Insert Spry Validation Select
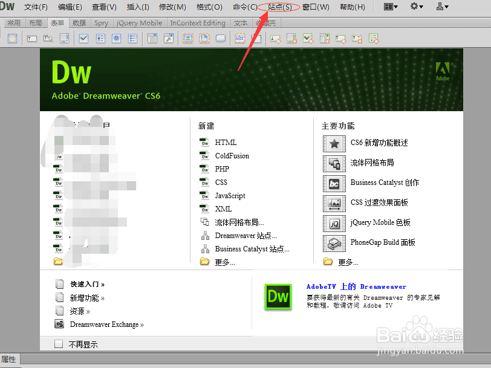This screenshot has height=368, width=491. click(x=324, y=39)
